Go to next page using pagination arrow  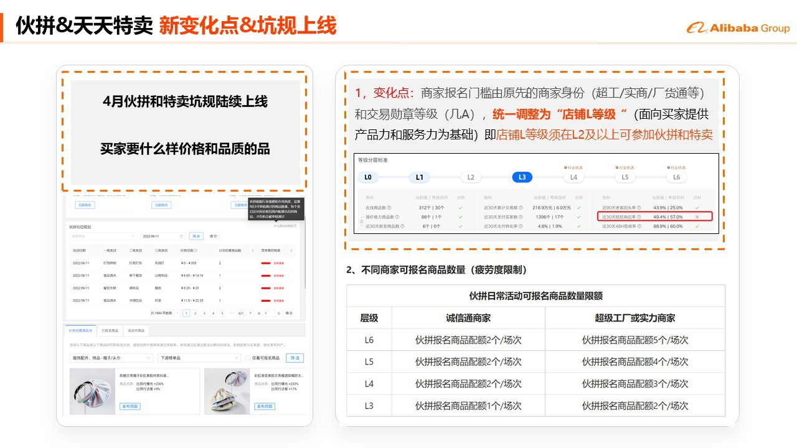click(x=250, y=314)
